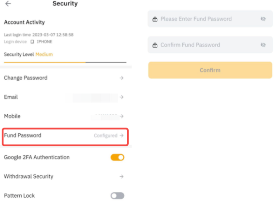Open Change Password arrow
The height and width of the screenshot is (206, 274).
tap(121, 78)
